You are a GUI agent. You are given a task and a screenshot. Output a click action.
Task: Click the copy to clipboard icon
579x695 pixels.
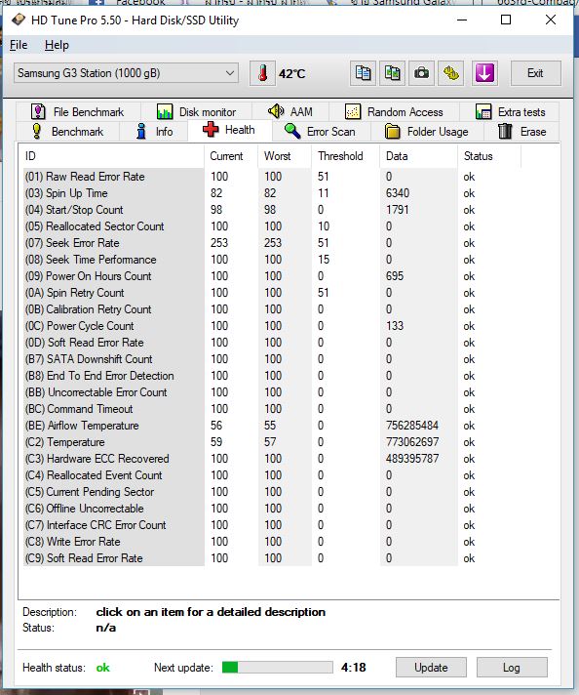(363, 73)
